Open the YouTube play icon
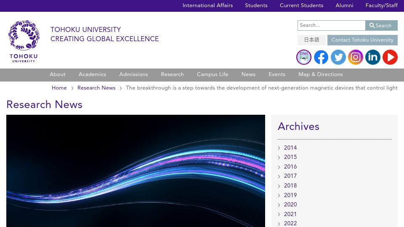 coord(390,57)
